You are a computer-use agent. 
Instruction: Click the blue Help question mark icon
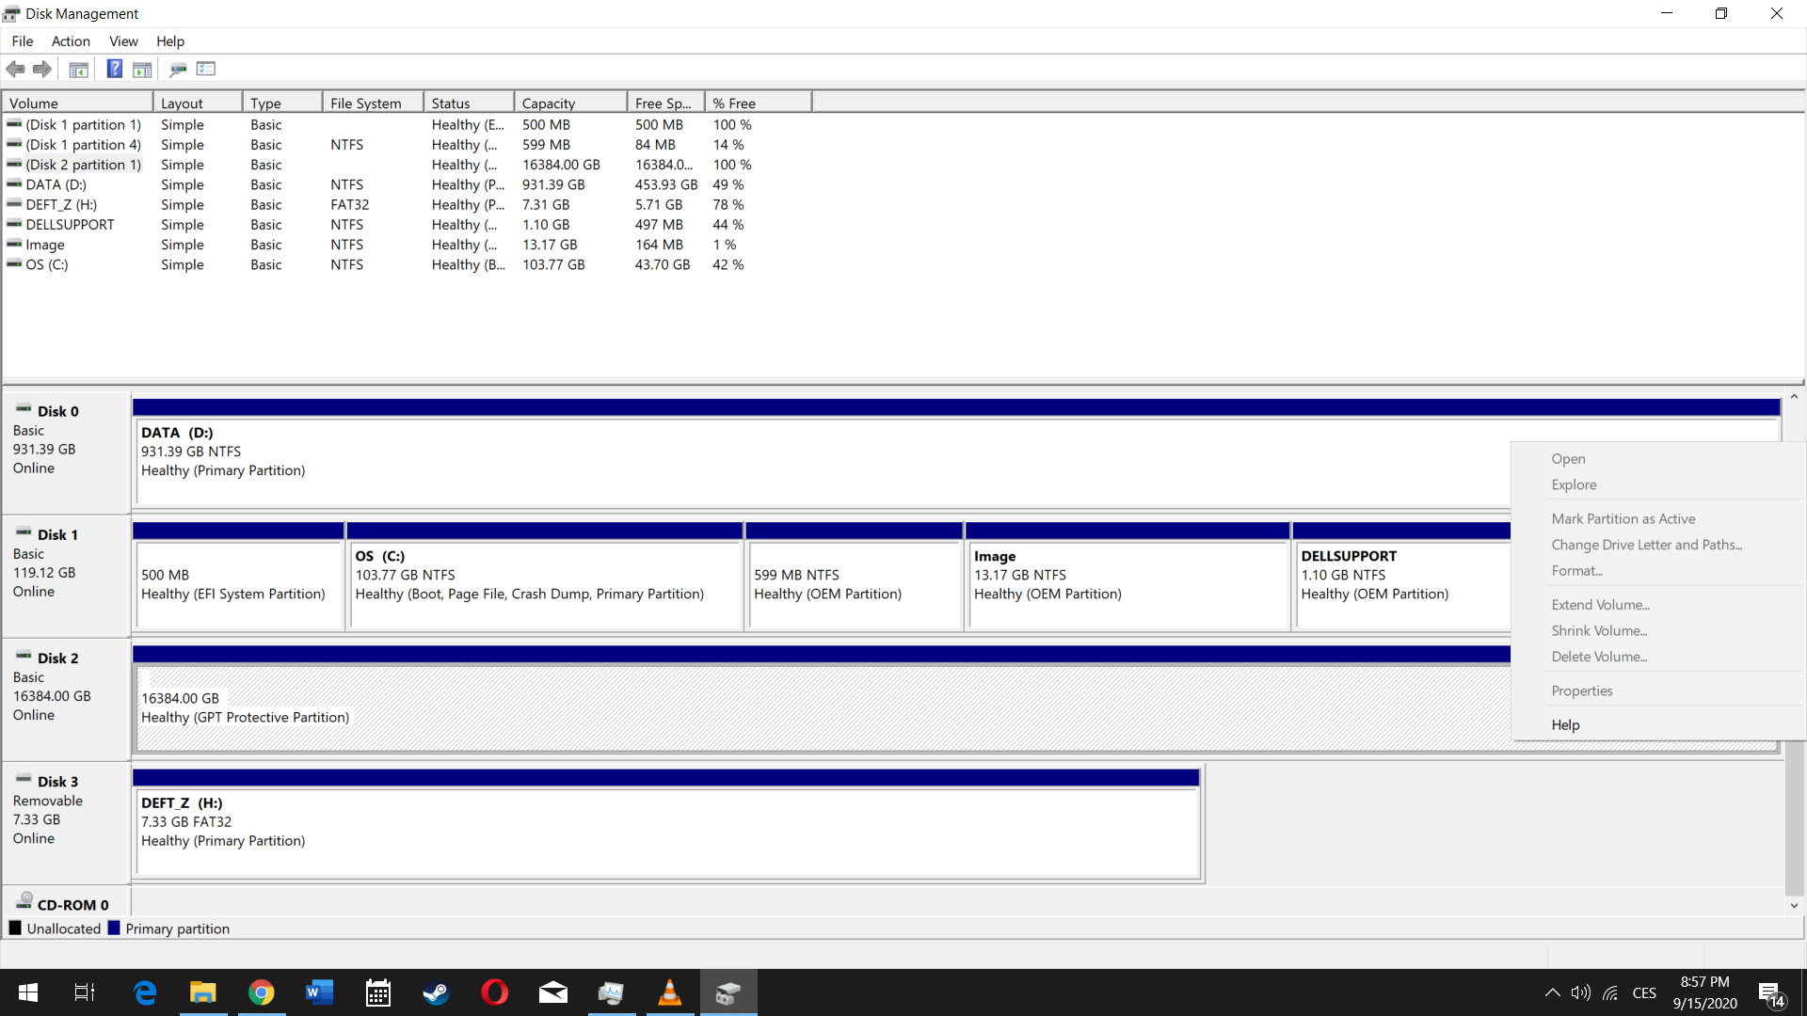pyautogui.click(x=114, y=69)
